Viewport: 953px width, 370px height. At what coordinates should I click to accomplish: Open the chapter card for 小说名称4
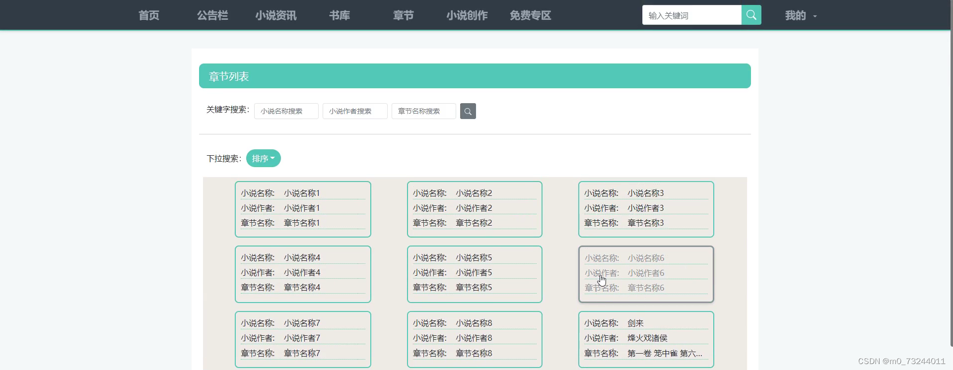coord(303,274)
